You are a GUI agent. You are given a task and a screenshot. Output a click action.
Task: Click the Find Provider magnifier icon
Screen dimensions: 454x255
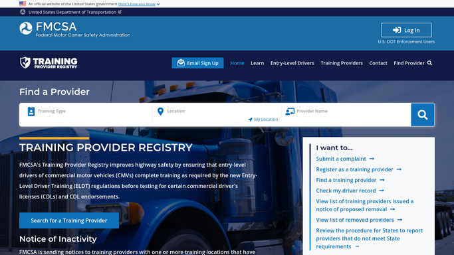coord(429,63)
